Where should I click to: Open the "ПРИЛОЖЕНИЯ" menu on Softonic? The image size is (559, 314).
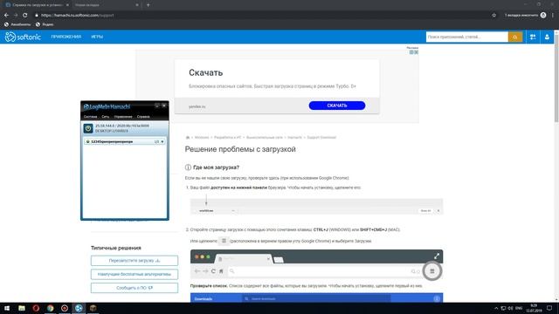click(66, 37)
